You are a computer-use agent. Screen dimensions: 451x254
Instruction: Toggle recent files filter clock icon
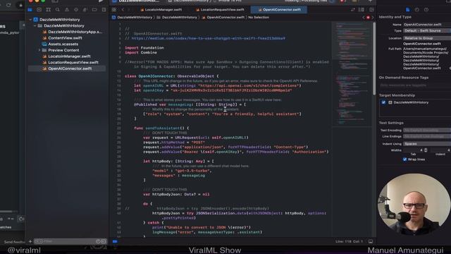(98, 241)
